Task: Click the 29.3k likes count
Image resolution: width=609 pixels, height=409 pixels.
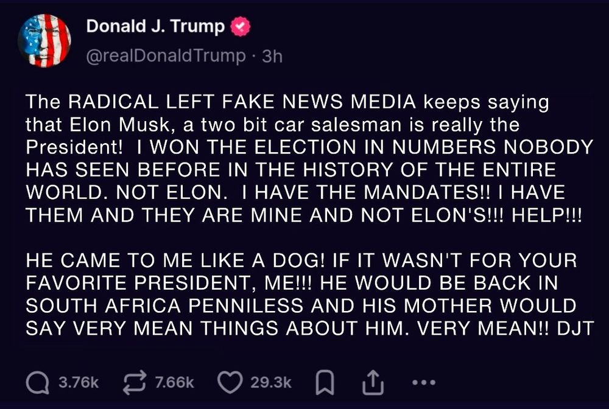Action: click(x=272, y=382)
